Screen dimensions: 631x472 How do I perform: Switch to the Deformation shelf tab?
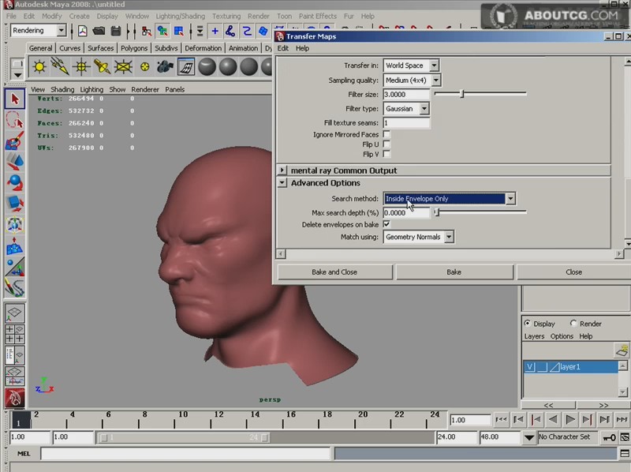203,48
